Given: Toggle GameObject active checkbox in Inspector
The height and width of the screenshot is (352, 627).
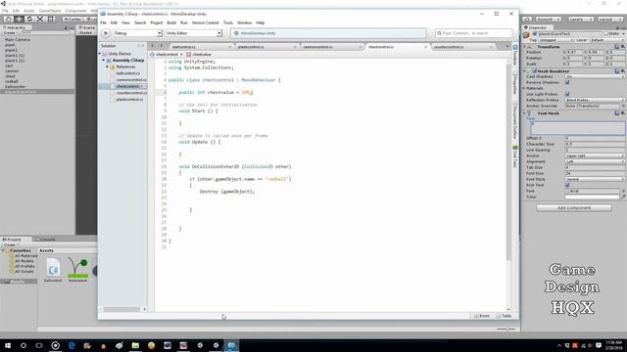Looking at the screenshot, I should [x=535, y=34].
